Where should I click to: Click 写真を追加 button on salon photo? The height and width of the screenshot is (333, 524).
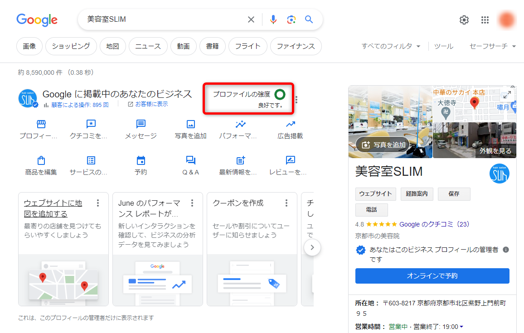(382, 145)
